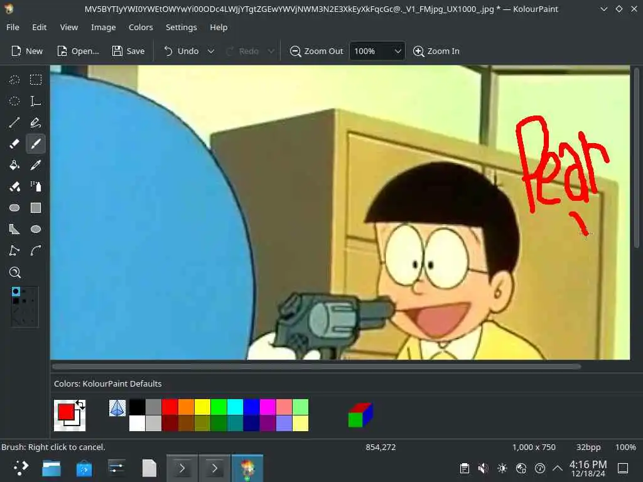Open the Undo history dropdown arrow

pos(211,51)
